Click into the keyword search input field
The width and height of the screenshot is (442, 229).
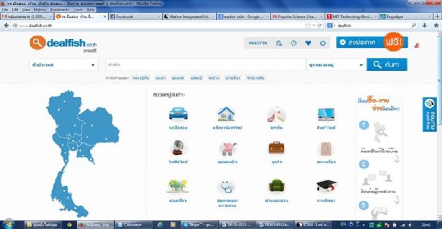point(206,65)
